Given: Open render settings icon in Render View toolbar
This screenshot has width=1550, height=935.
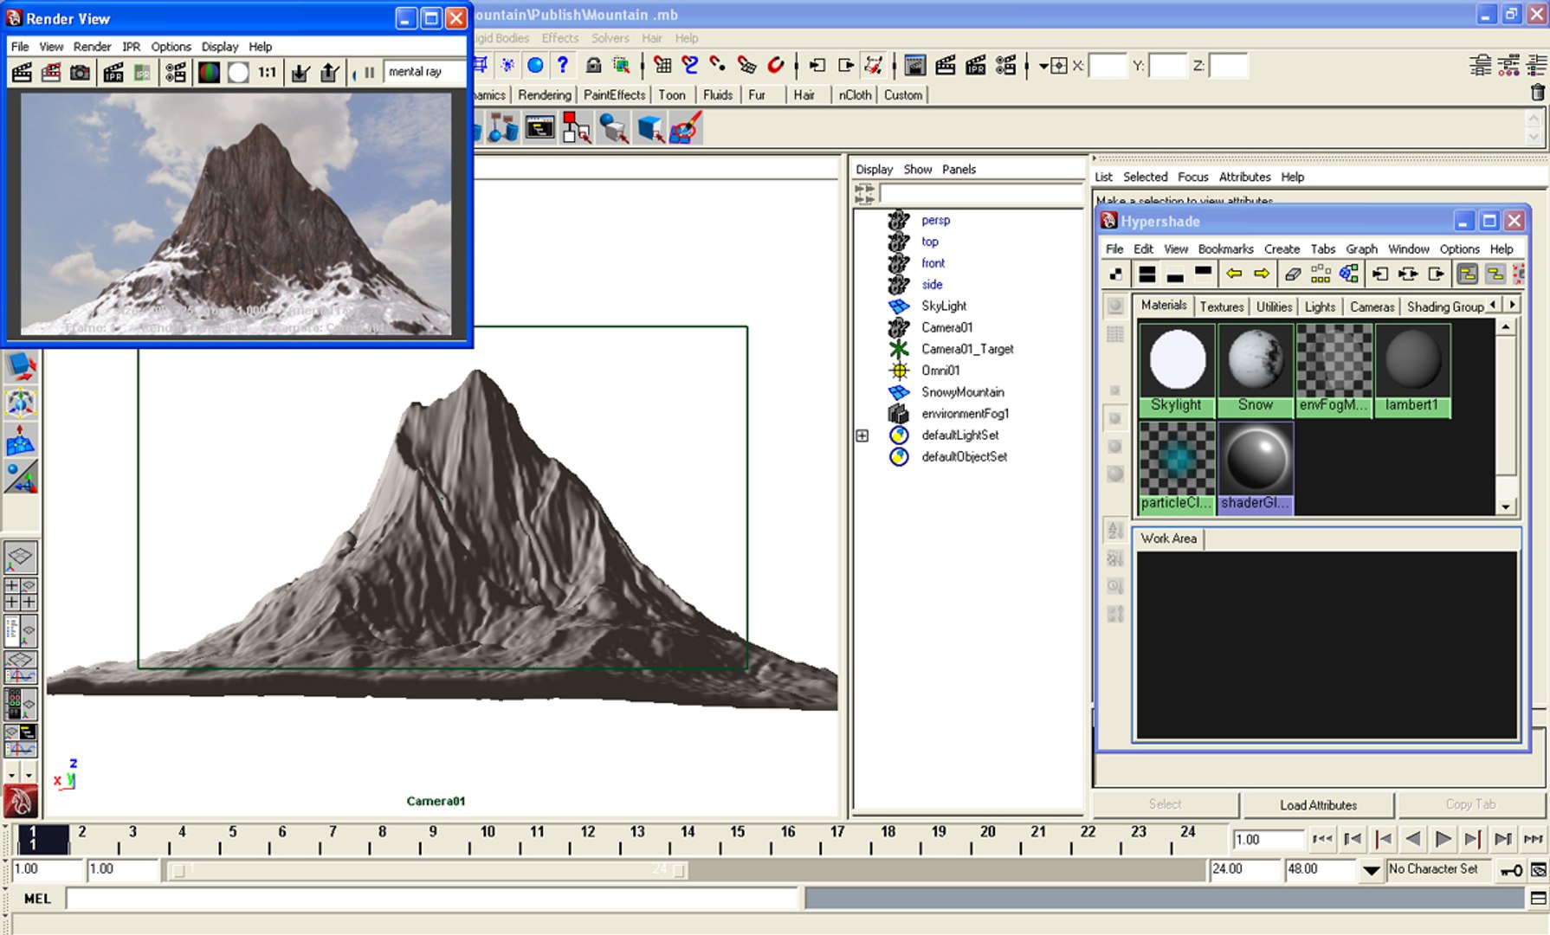Looking at the screenshot, I should [x=176, y=73].
